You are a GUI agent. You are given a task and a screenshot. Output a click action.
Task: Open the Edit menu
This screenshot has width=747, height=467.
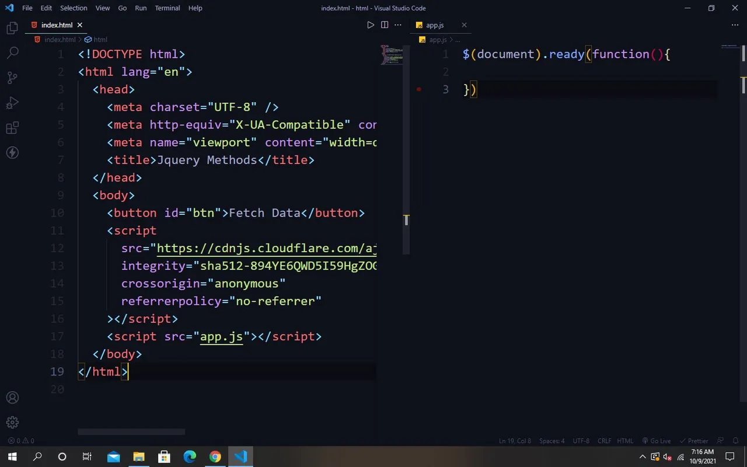46,8
